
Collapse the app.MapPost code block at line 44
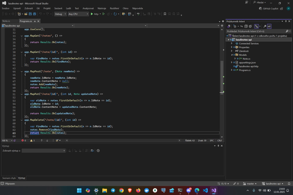tap(22, 71)
